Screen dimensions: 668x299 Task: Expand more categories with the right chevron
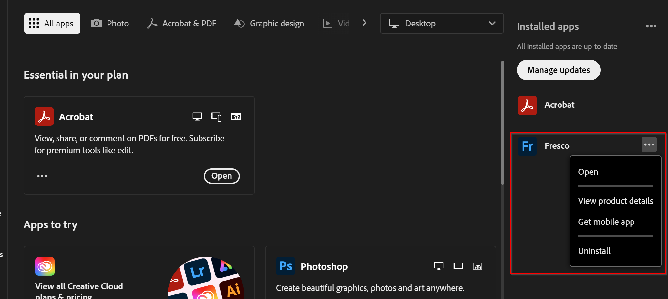(364, 23)
